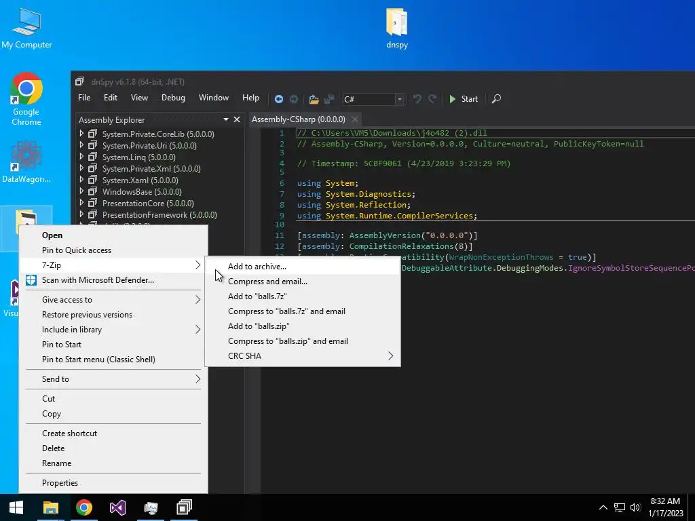Image resolution: width=695 pixels, height=521 pixels.
Task: Click the dnSpy window title icon
Action: (x=80, y=81)
